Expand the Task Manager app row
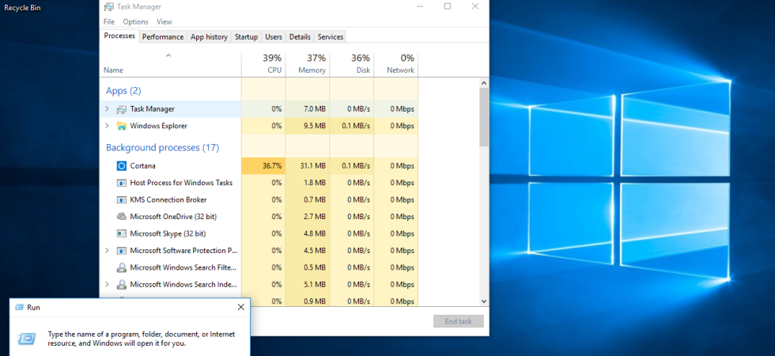 pyautogui.click(x=107, y=109)
